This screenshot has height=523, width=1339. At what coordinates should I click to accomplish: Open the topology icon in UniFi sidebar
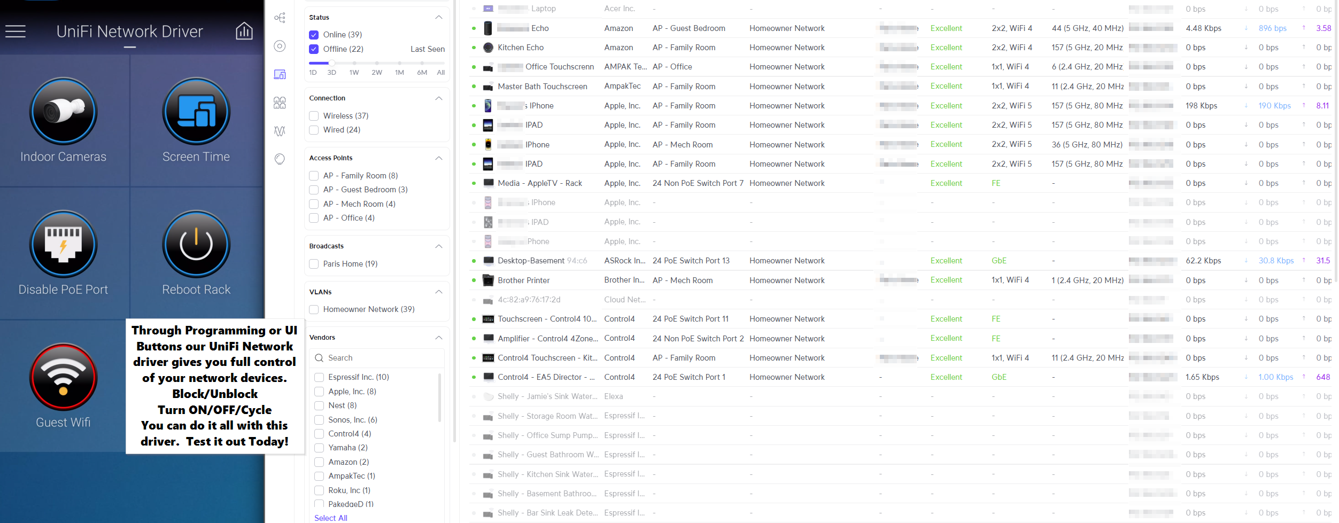click(x=280, y=18)
